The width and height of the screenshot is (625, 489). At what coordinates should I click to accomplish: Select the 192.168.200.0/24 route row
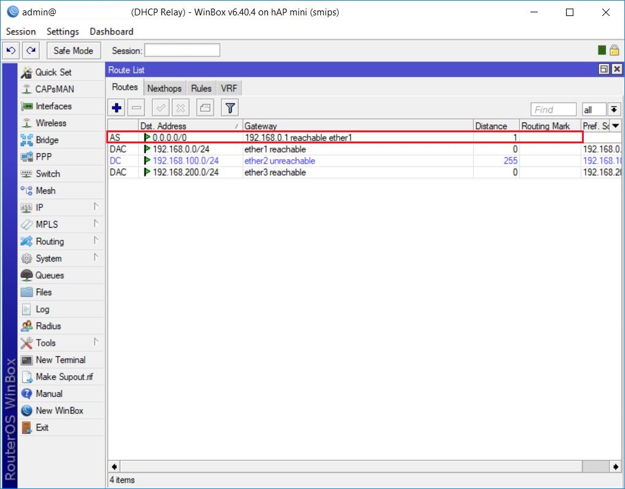(x=364, y=172)
